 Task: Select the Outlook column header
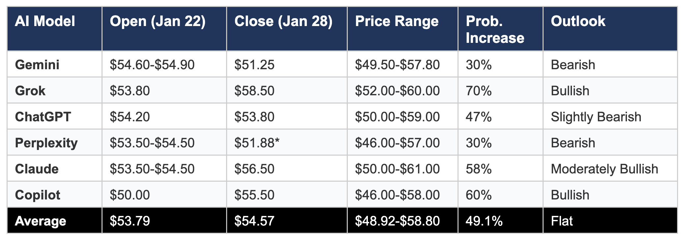(x=578, y=21)
